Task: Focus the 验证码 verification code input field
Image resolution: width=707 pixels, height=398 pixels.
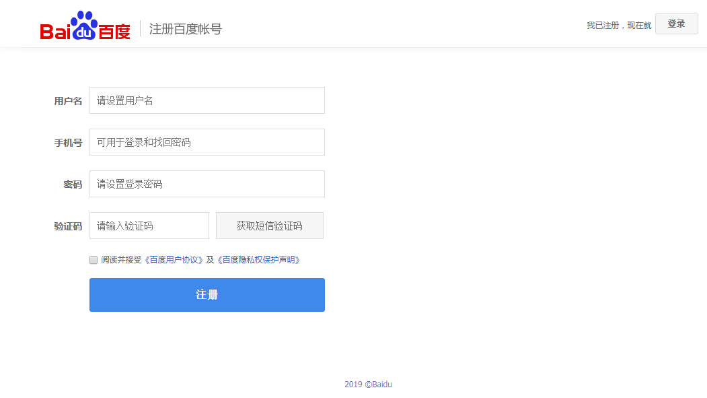Action: tap(149, 226)
